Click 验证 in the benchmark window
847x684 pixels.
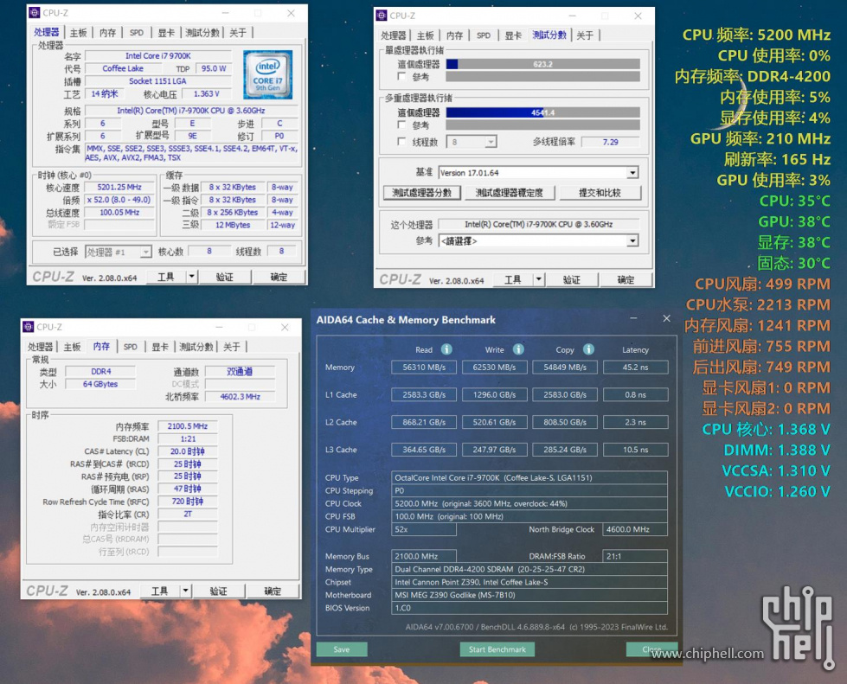tap(572, 279)
